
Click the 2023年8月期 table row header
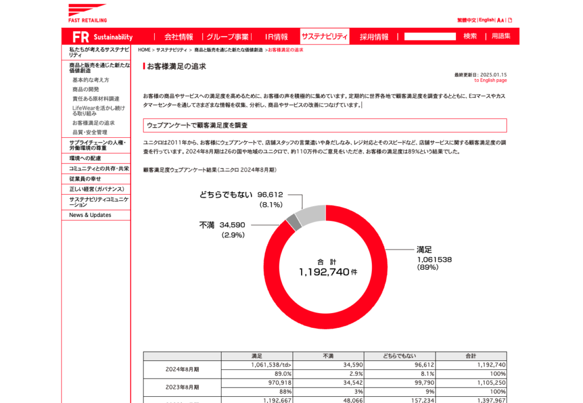pos(182,388)
